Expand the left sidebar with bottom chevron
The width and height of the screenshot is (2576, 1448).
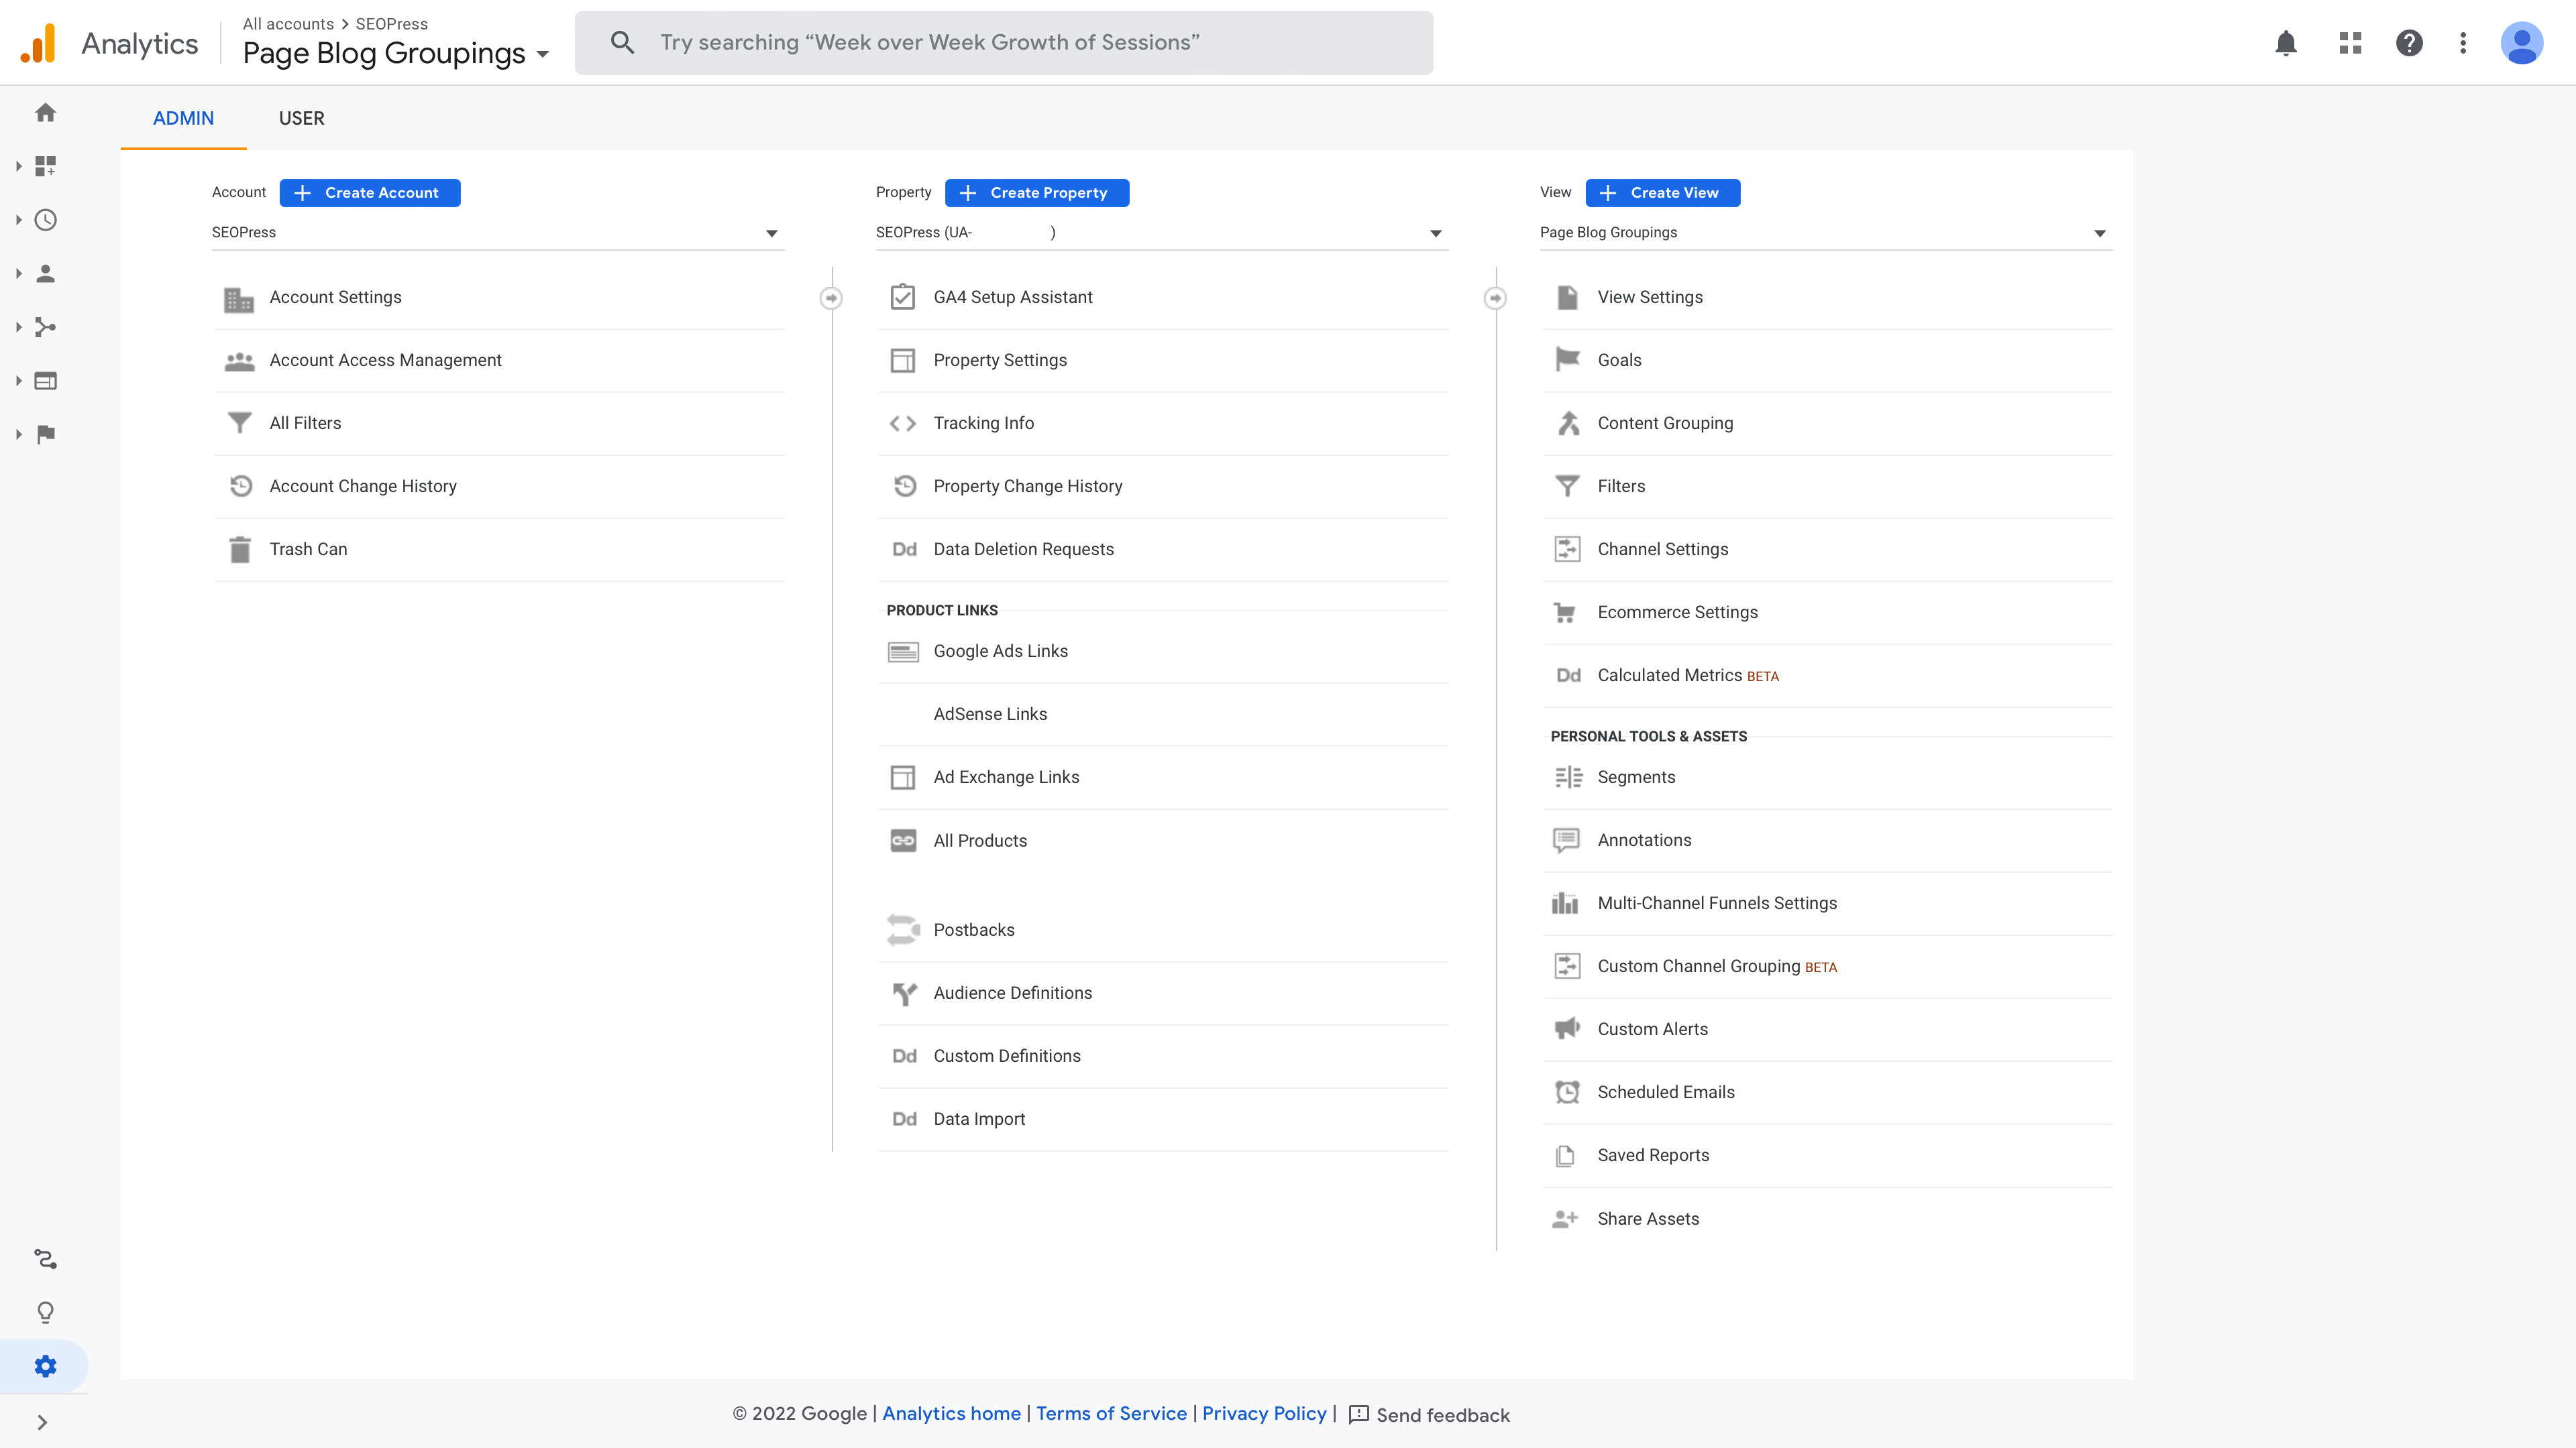[x=42, y=1422]
